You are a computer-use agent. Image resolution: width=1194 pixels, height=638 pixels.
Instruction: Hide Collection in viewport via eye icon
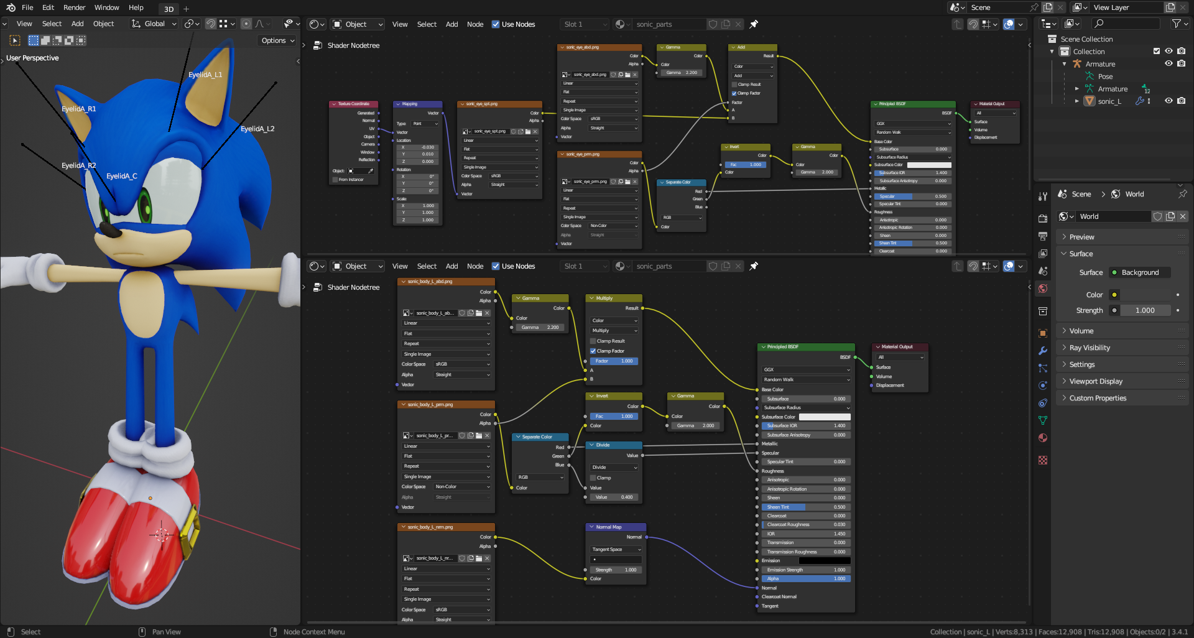point(1169,52)
